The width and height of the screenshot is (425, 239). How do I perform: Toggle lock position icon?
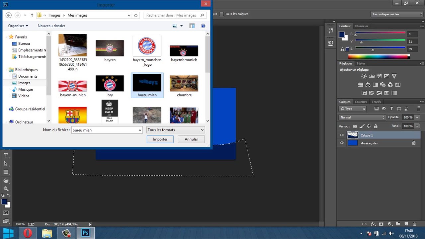[x=369, y=126]
